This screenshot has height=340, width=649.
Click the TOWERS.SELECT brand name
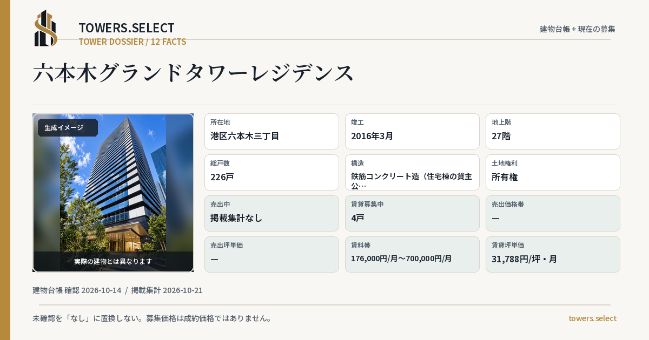[x=127, y=28]
